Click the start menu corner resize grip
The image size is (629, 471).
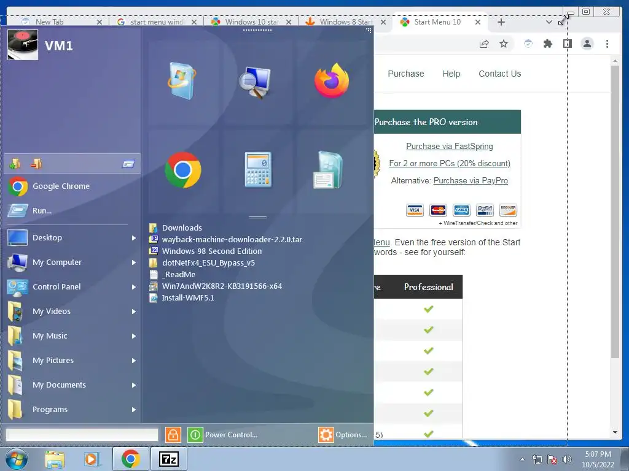click(x=369, y=31)
